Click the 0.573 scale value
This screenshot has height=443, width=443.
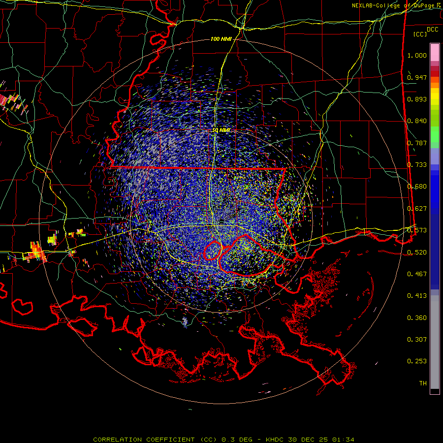417,230
